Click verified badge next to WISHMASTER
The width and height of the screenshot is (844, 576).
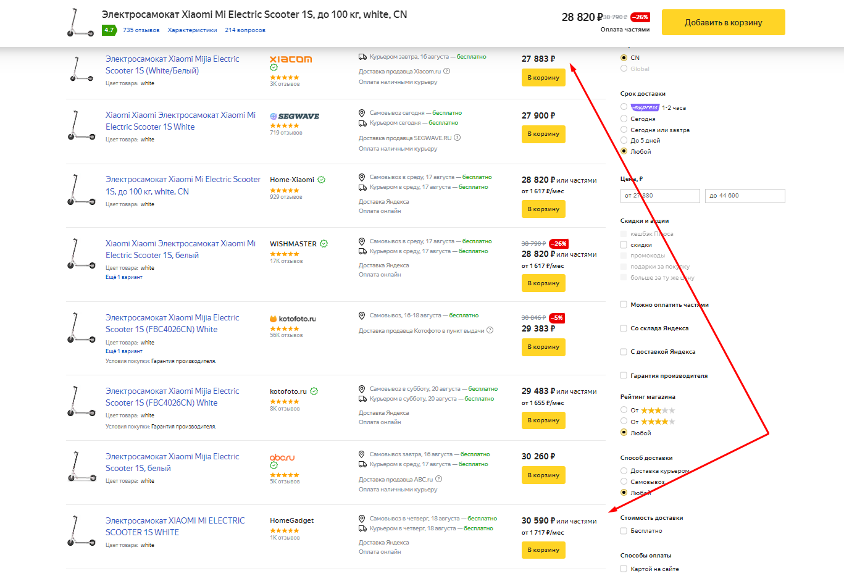[324, 244]
